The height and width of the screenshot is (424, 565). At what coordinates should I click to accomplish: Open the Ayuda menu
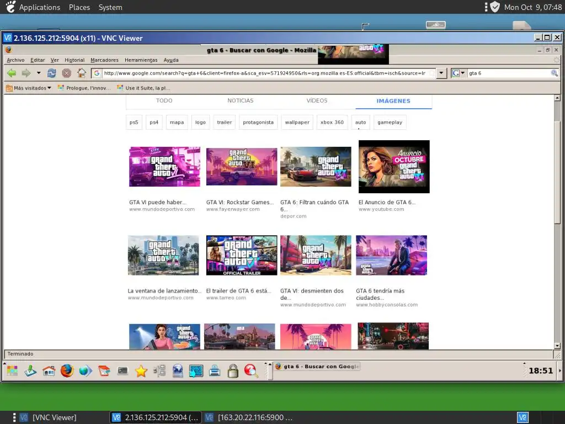point(171,60)
